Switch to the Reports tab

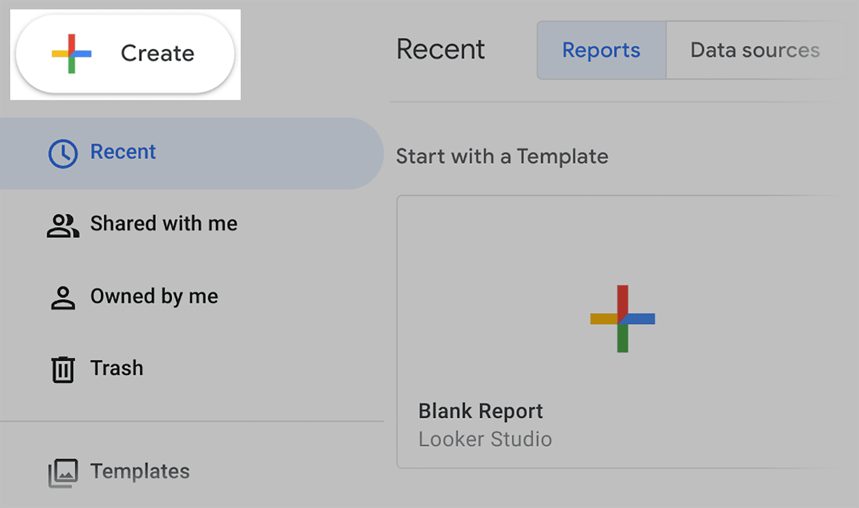click(601, 50)
